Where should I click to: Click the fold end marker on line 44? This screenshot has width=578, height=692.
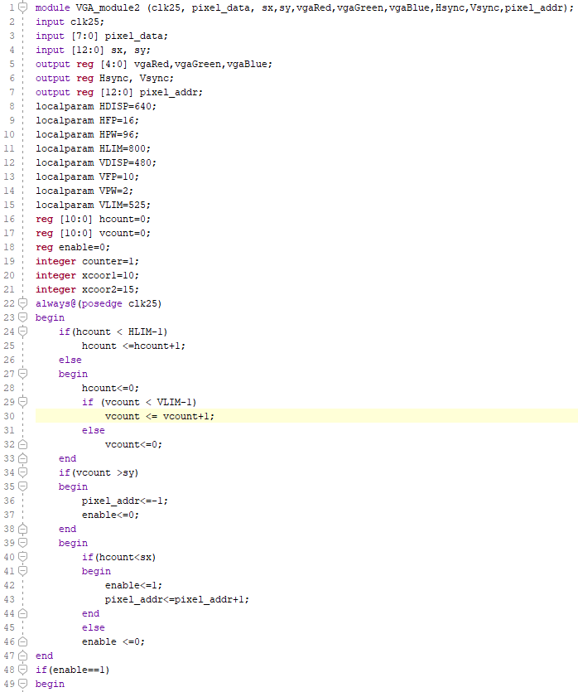tap(23, 613)
